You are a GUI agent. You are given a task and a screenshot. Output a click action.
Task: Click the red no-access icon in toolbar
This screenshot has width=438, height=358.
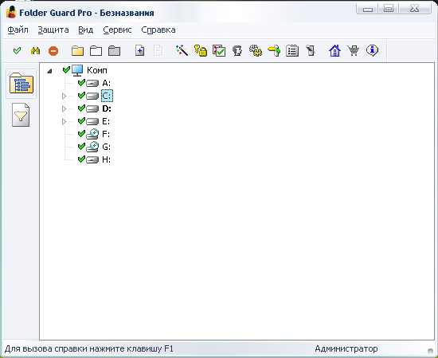[x=53, y=51]
